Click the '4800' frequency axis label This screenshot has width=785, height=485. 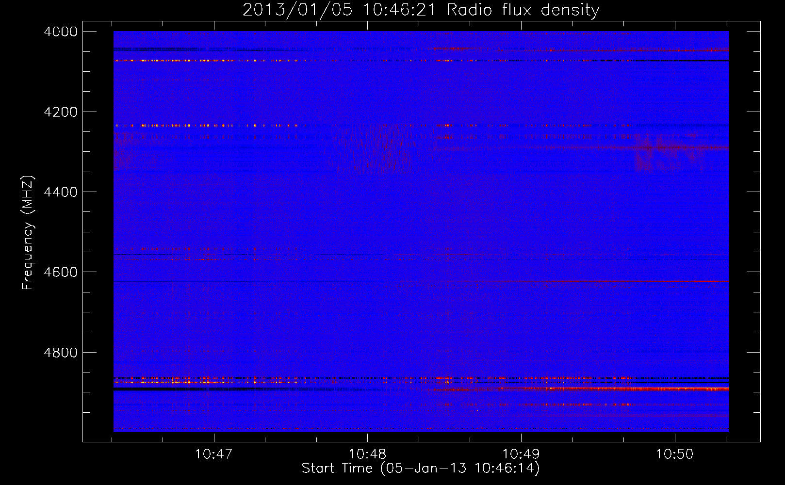click(x=61, y=352)
